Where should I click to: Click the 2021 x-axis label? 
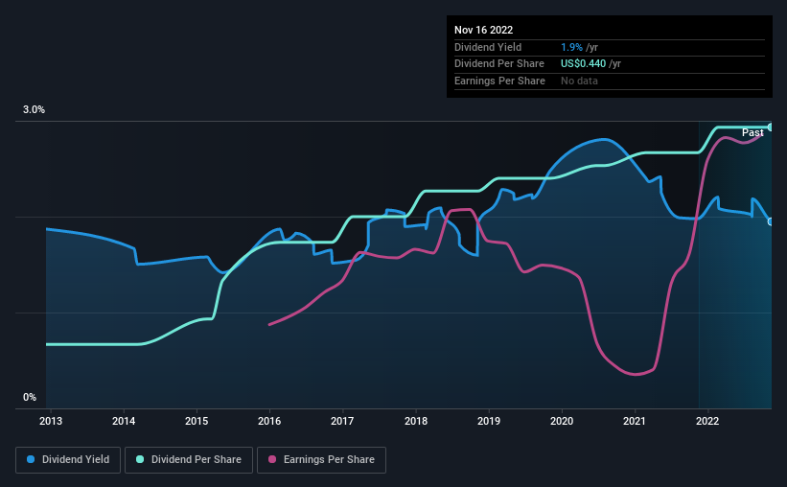[635, 421]
